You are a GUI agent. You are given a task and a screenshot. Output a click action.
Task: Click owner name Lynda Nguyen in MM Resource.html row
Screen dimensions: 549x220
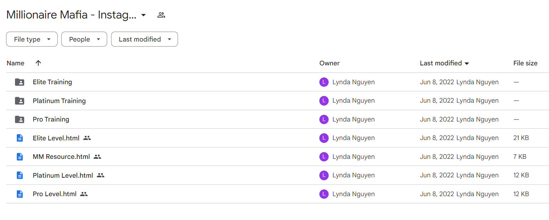pyautogui.click(x=354, y=157)
